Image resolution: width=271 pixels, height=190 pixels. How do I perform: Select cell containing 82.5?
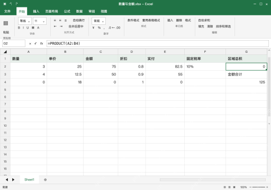pyautogui.click(x=165, y=66)
